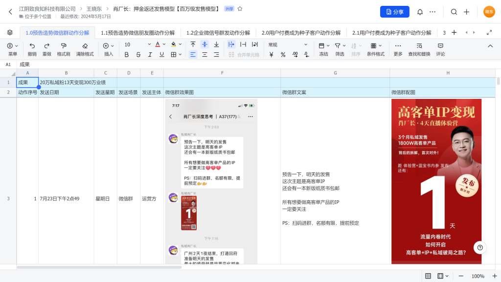Apply currency yen format
Viewport: 501px width, 282px height.
[x=271, y=55]
